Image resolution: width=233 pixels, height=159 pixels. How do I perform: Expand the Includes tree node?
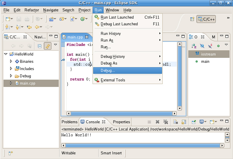coord(11,69)
